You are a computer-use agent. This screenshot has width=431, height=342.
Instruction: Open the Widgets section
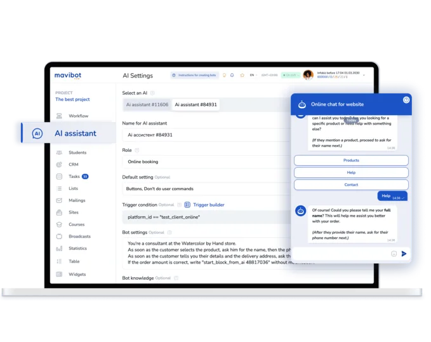coord(77,274)
